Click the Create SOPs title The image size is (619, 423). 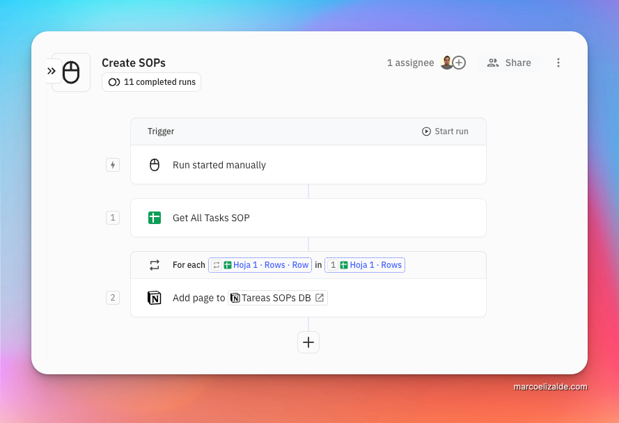pos(134,63)
